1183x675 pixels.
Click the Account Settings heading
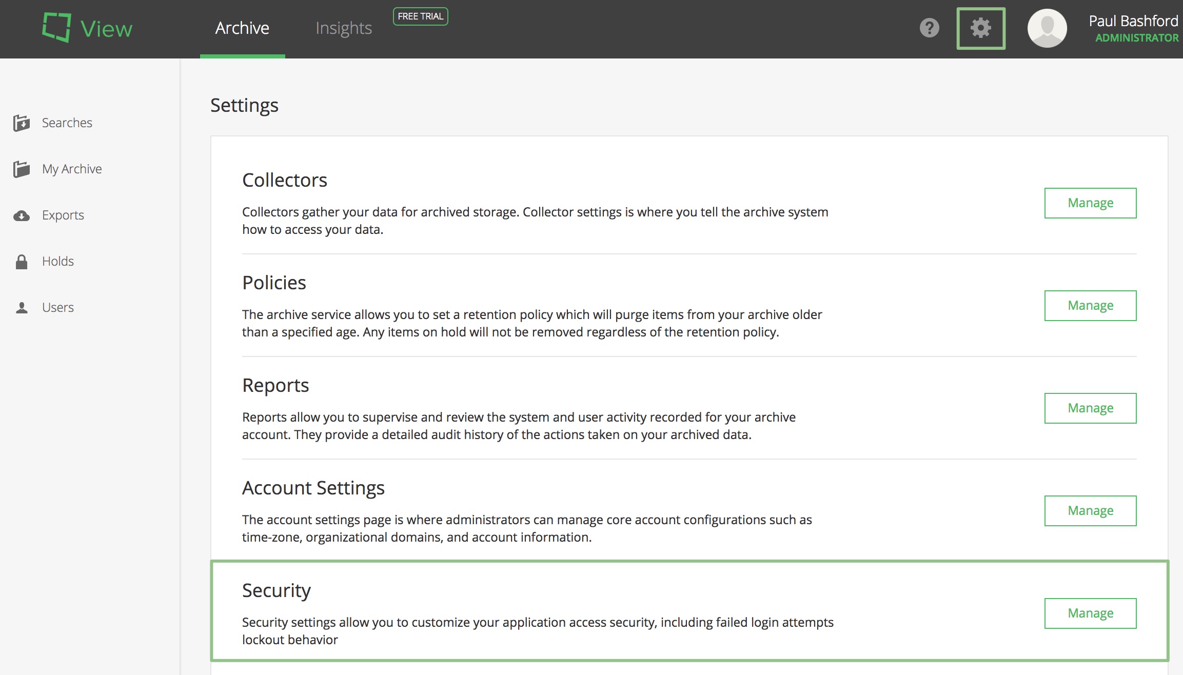click(x=313, y=488)
